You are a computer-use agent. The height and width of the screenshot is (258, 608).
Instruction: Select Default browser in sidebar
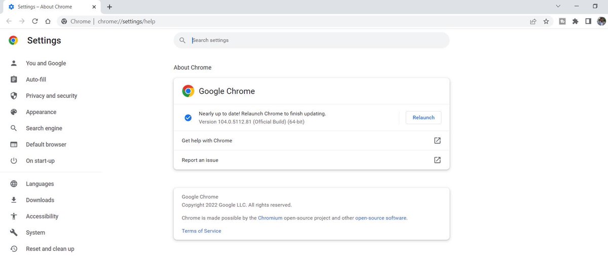[46, 144]
